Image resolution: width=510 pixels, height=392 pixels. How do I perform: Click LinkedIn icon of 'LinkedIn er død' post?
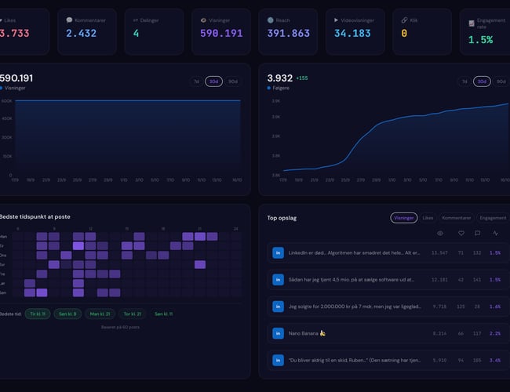(x=278, y=253)
